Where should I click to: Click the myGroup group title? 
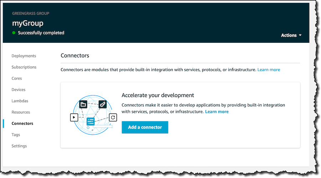point(27,23)
